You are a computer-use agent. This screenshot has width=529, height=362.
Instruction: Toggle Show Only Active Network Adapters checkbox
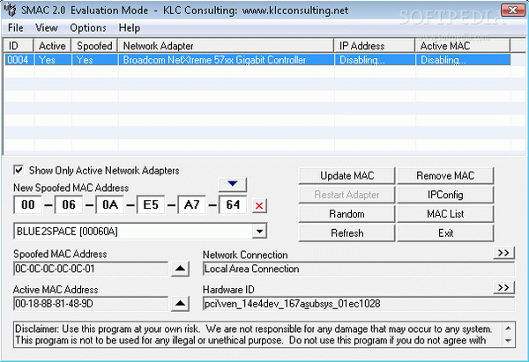pyautogui.click(x=19, y=170)
